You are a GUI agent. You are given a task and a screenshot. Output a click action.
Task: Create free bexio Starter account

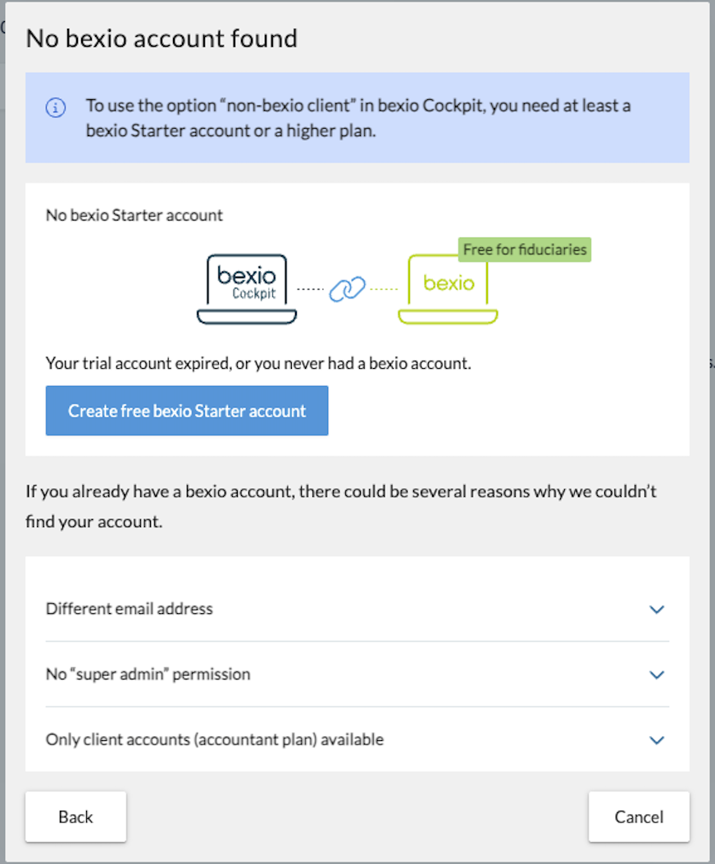pyautogui.click(x=186, y=410)
